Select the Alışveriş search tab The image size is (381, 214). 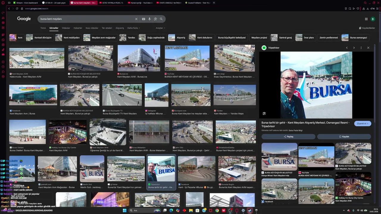click(120, 28)
